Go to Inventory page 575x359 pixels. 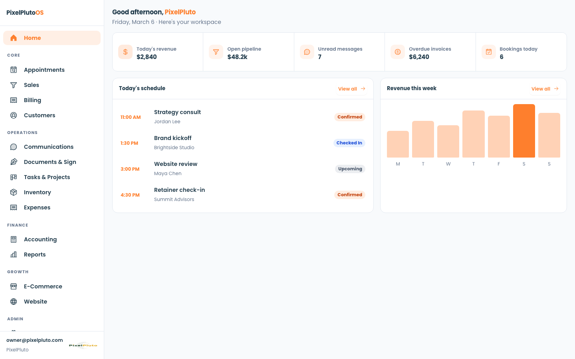click(52, 192)
